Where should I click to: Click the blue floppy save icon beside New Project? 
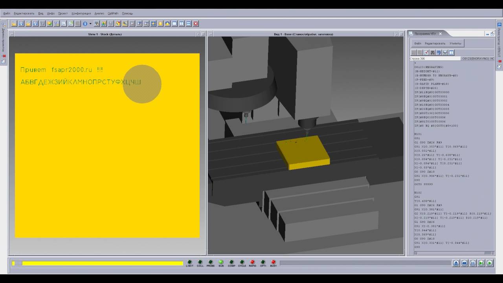pyautogui.click(x=21, y=24)
